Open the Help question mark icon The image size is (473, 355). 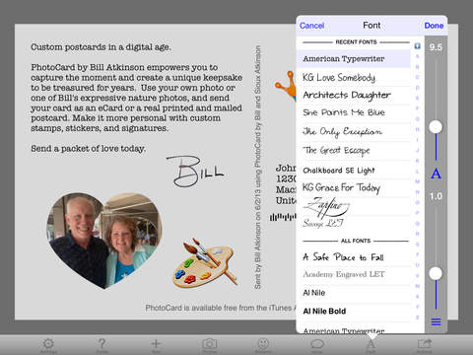(x=101, y=345)
